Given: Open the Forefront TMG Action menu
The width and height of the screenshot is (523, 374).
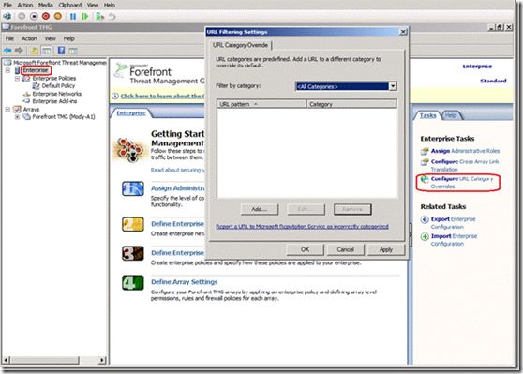Looking at the screenshot, I should (29, 38).
